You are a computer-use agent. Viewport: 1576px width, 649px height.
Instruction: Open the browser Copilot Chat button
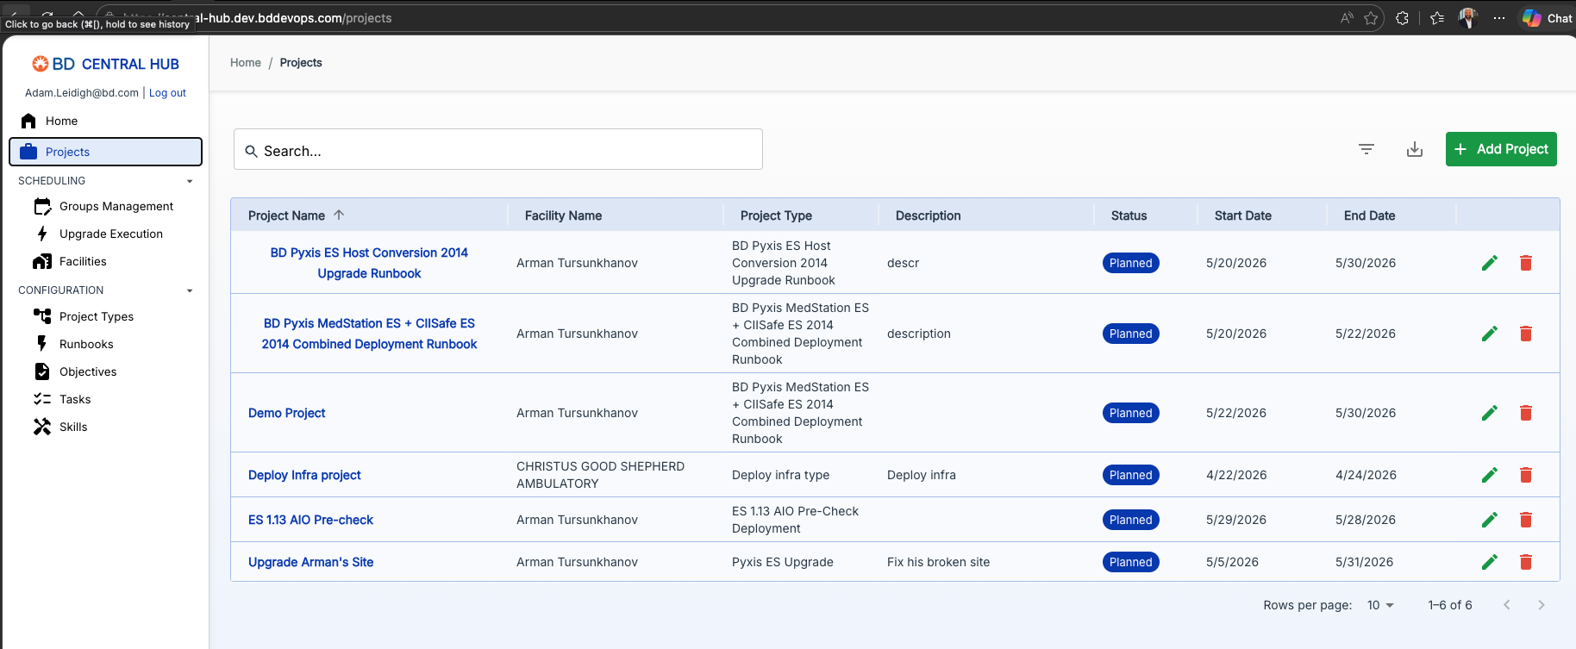click(x=1548, y=18)
